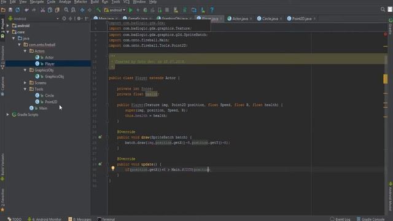Click the project panel settings gear icon

79,18
